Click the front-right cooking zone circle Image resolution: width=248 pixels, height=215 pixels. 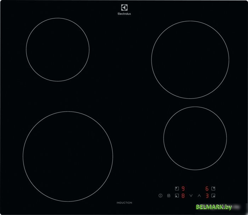coord(195,138)
